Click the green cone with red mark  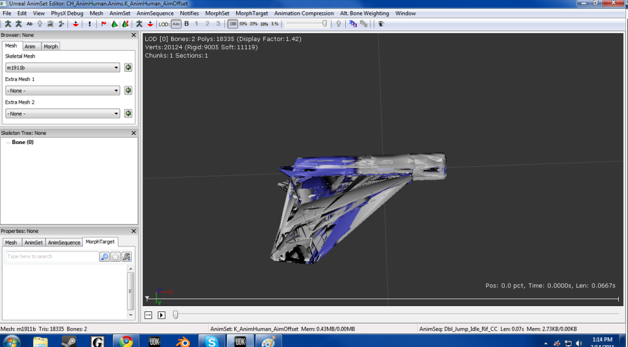125,24
